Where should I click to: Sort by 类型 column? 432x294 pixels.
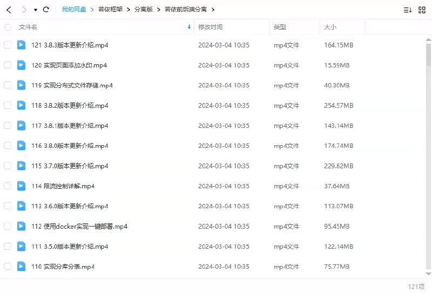280,27
